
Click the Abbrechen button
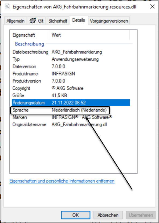108,215
